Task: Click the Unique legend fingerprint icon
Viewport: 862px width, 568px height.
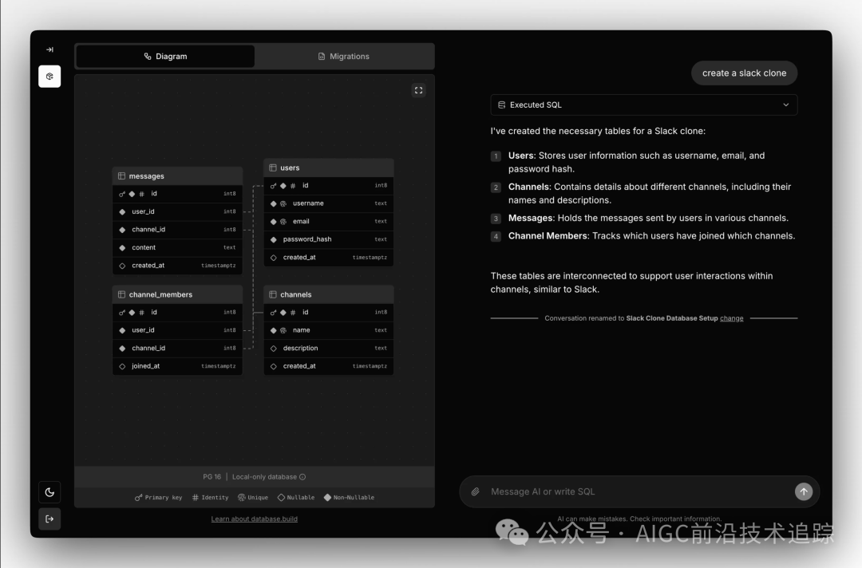Action: [x=241, y=498]
